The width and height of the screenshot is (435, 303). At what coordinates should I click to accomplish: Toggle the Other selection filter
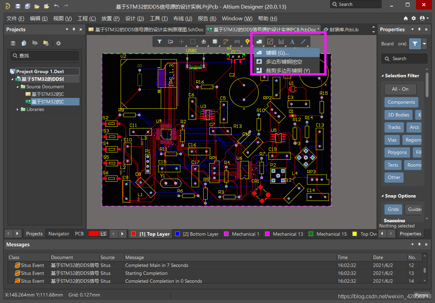[394, 177]
